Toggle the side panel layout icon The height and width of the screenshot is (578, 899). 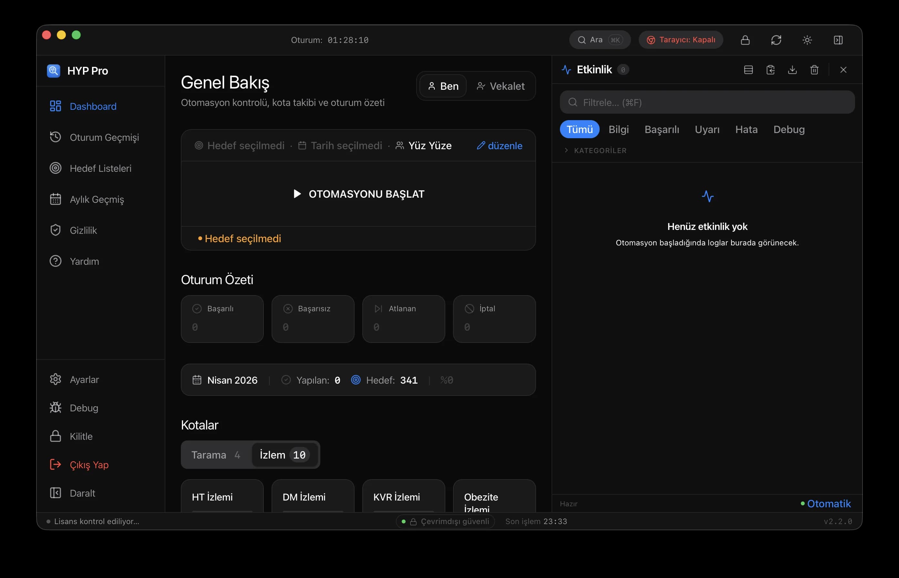838,40
